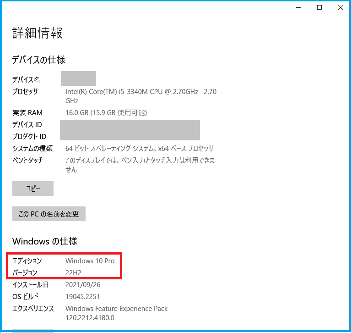Maximize the settings window
351x333 pixels.
319,7
